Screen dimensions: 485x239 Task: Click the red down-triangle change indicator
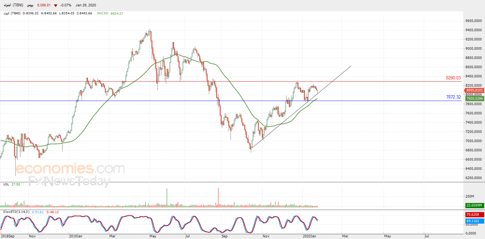coord(56,5)
